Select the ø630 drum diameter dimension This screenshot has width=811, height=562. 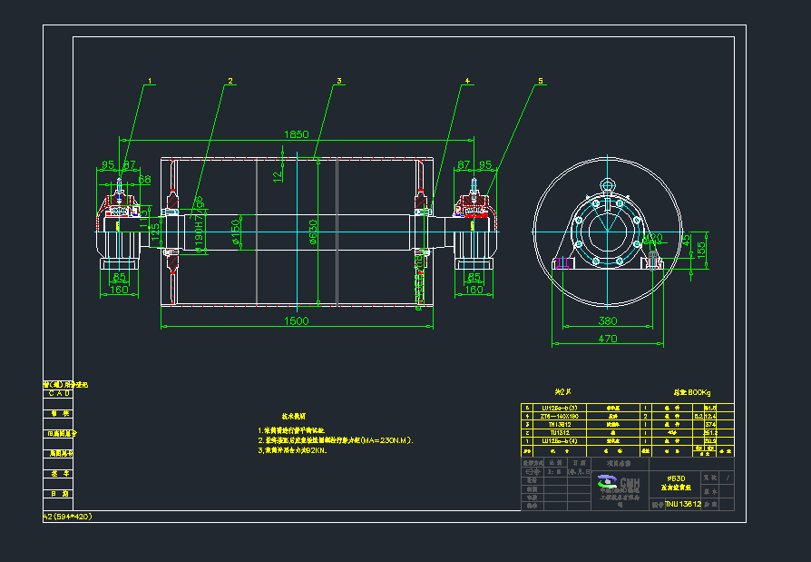tap(313, 235)
